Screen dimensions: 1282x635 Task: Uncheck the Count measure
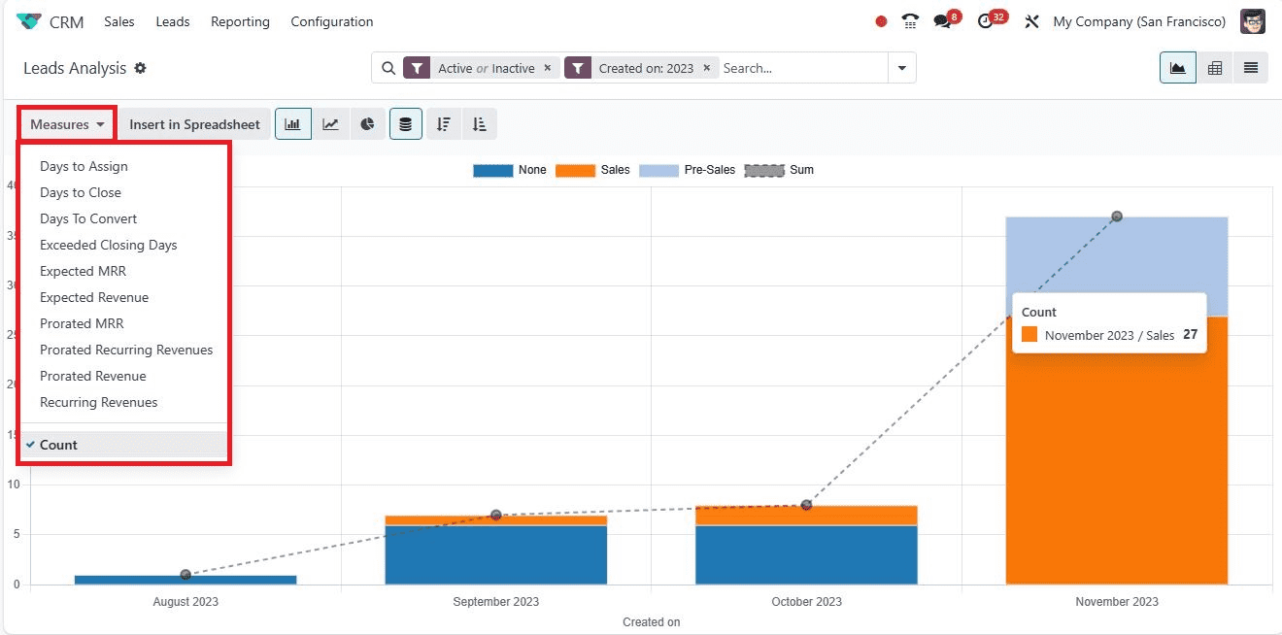coord(58,445)
